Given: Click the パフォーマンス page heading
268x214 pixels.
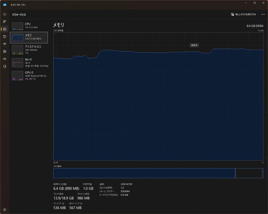Looking at the screenshot, I should (19, 15).
